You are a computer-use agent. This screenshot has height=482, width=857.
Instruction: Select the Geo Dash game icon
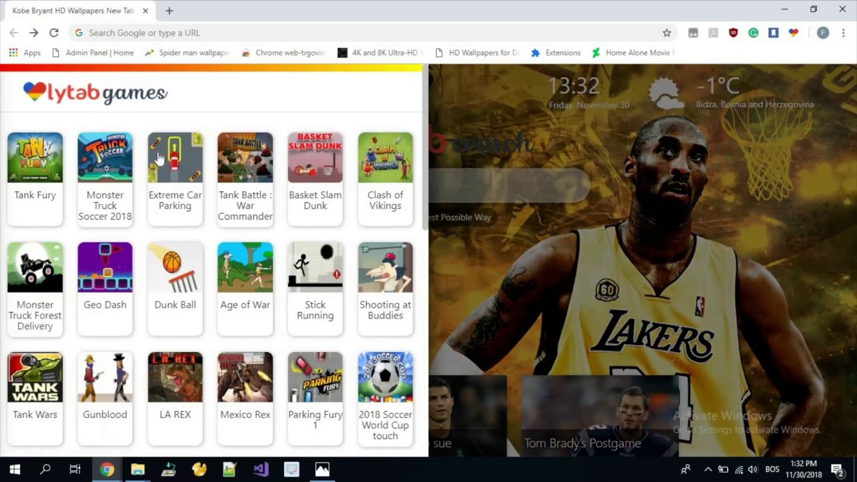105,267
